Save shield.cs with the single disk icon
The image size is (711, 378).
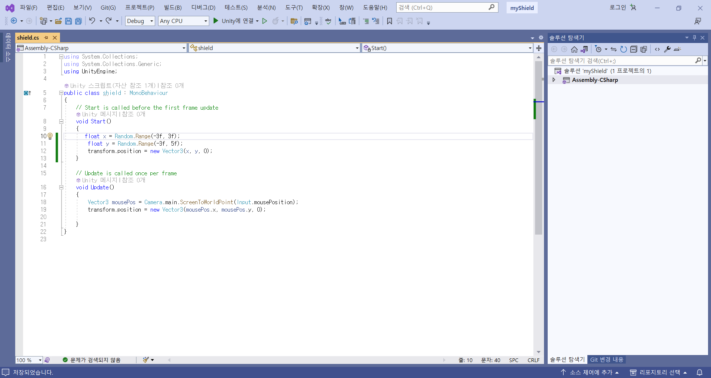(x=69, y=21)
